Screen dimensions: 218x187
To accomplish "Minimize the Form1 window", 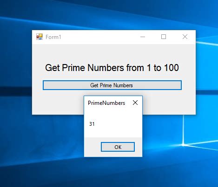I will [x=143, y=37].
